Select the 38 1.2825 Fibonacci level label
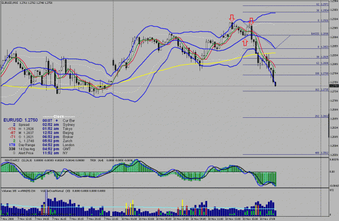The height and width of the screenshot is (221, 339). (x=322, y=57)
